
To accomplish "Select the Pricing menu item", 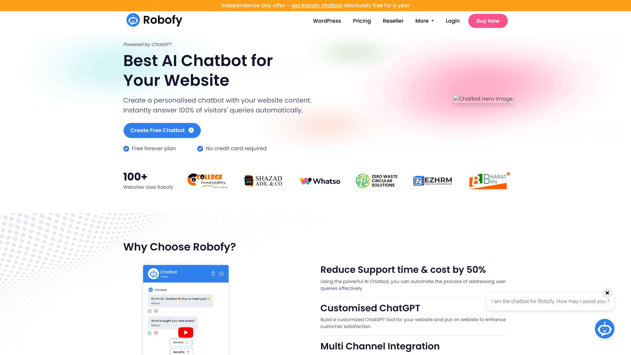I will (362, 21).
